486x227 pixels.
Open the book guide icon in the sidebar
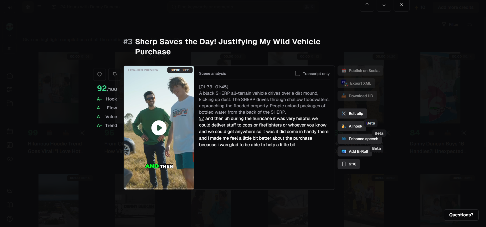(x=10, y=205)
